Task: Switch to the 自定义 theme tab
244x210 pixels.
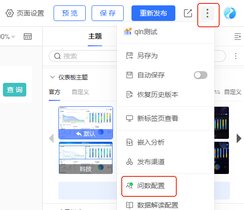Action: 80,92
